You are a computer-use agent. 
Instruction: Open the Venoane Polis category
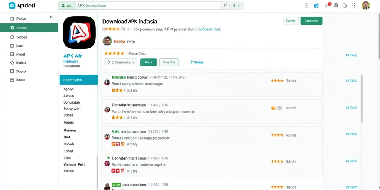click(74, 164)
